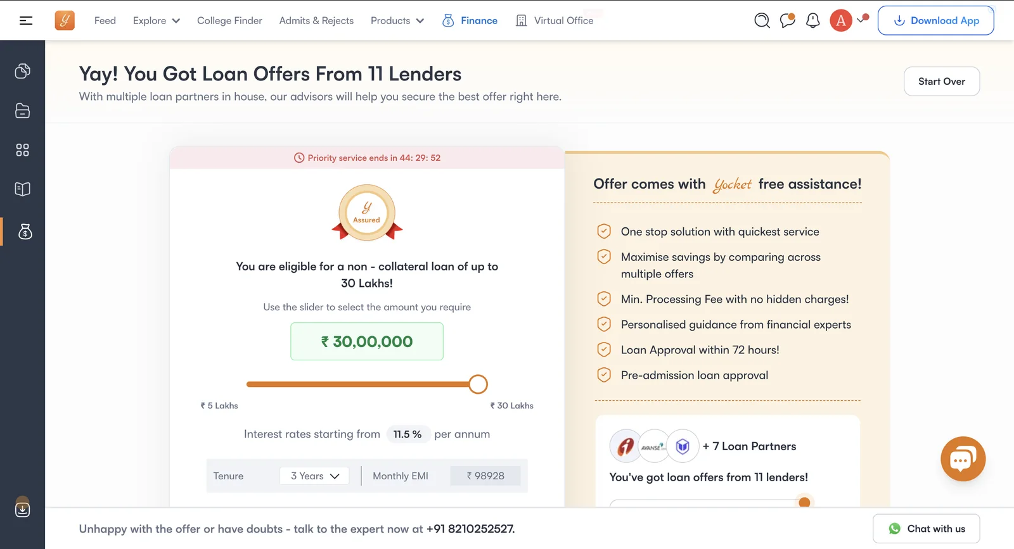Open the sidebar folder drawer icon
Screen dimensions: 1014x549
[x=23, y=111]
